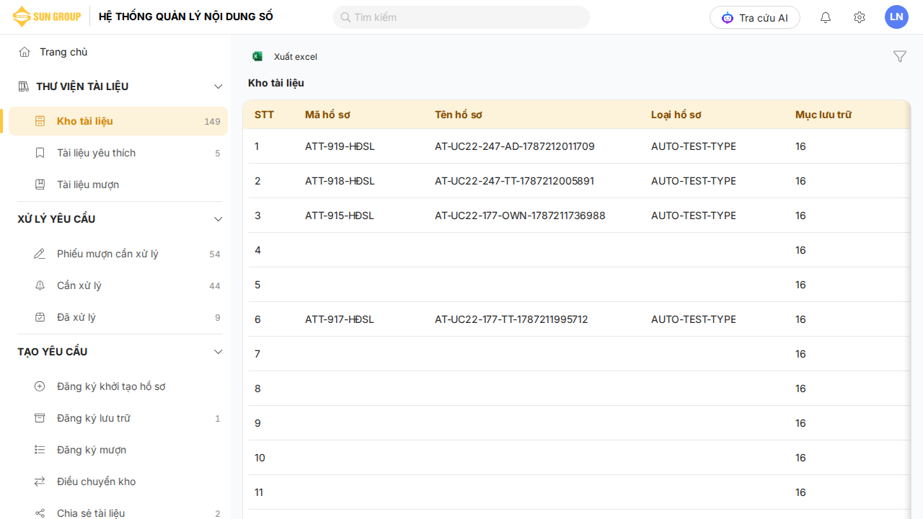Screen dimensions: 923x519
Task: Click the calendar-check icon for Đã xử lý
Action: click(x=40, y=317)
